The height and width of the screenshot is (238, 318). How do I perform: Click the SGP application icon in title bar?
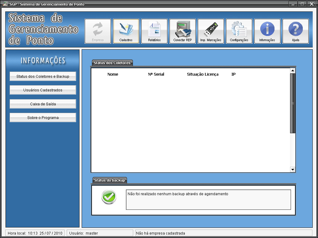click(5, 4)
